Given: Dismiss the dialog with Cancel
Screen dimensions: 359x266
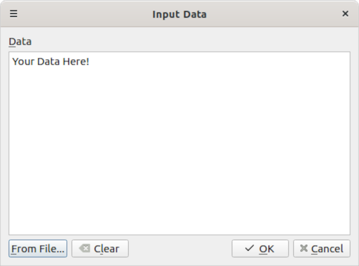Looking at the screenshot, I should [321, 248].
